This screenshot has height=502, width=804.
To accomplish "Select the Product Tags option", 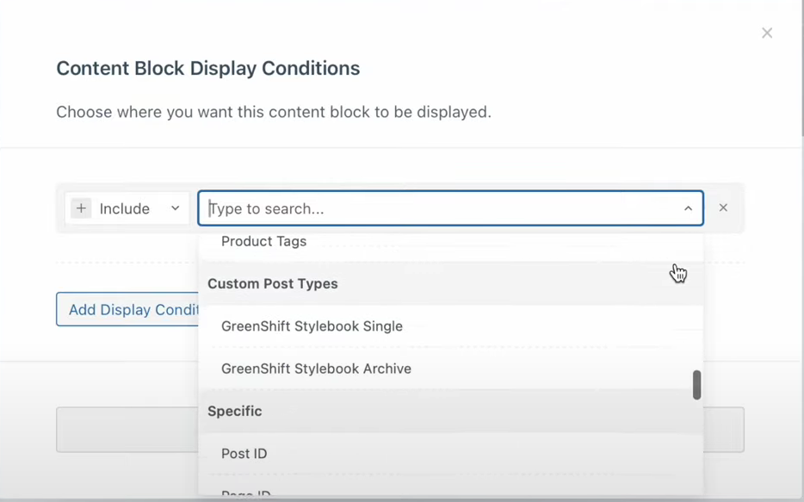I will pyautogui.click(x=263, y=241).
